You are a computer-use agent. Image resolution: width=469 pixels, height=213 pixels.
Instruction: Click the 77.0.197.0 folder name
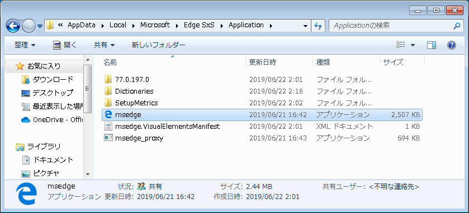click(x=132, y=80)
